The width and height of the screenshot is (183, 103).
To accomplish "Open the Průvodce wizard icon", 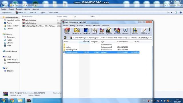I will pyautogui.click(x=117, y=31).
